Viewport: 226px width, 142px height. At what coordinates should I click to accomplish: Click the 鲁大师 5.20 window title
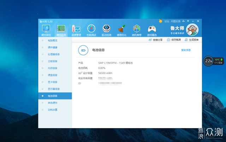tap(46, 22)
